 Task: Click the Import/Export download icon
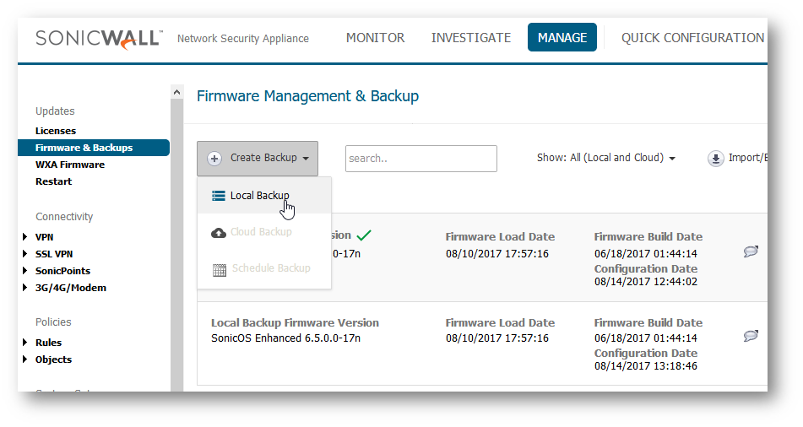716,158
